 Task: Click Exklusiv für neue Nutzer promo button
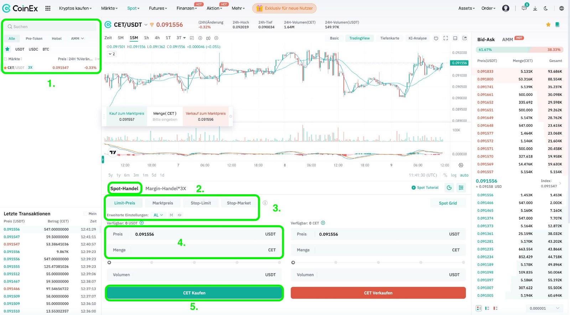coord(284,8)
